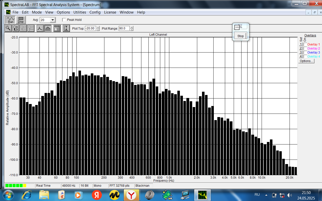322x201 pixels.
Task: Click the system tray volume icon
Action: (x=290, y=195)
